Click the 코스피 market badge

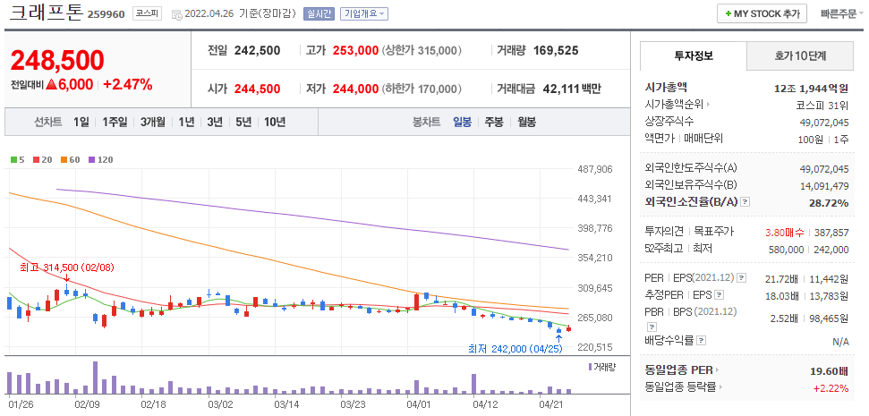coord(147,13)
